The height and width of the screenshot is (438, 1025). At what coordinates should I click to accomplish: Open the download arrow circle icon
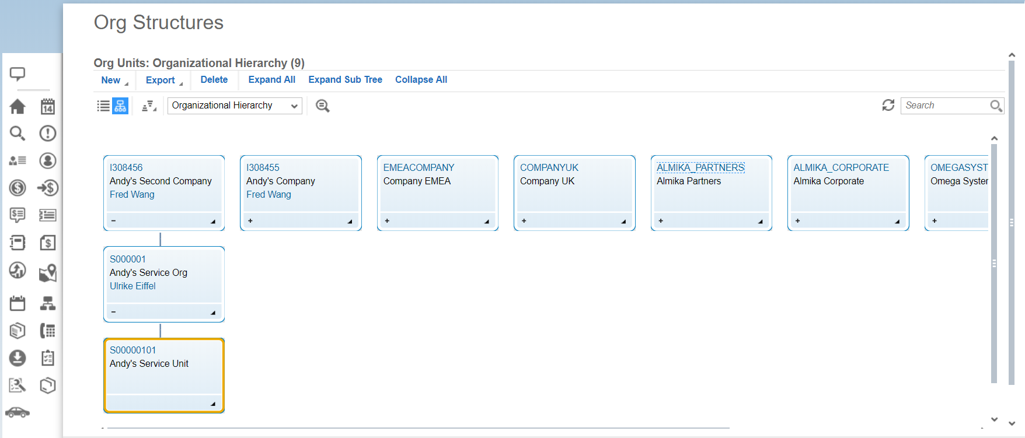pos(18,358)
